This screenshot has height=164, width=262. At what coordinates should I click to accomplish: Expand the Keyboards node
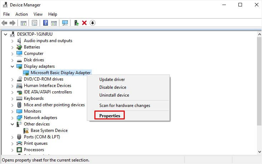click(12, 98)
